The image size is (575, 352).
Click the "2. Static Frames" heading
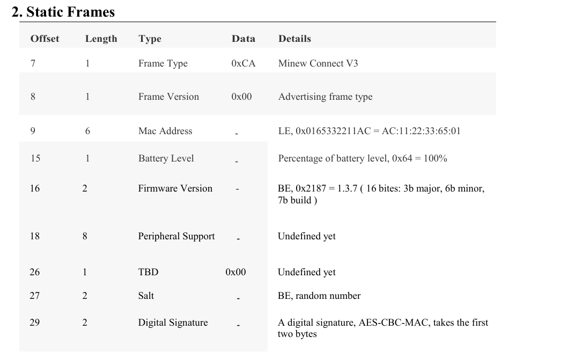pyautogui.click(x=63, y=12)
